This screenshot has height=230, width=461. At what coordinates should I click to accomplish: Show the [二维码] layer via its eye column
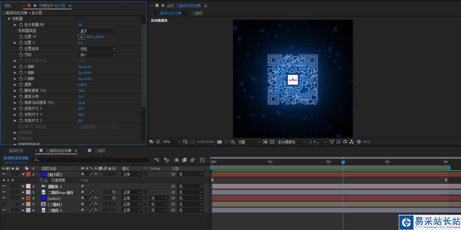click(4, 204)
